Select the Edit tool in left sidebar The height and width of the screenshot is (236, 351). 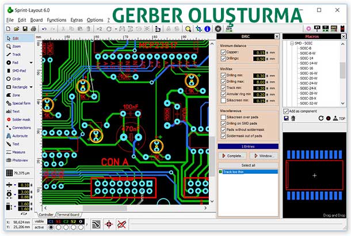pyautogui.click(x=19, y=39)
